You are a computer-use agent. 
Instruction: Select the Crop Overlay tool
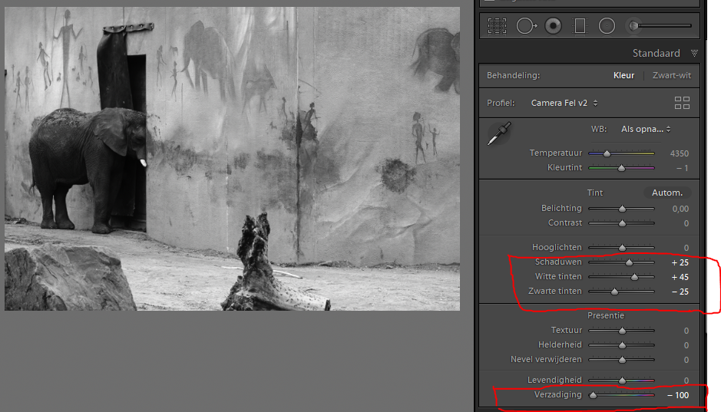click(x=498, y=26)
